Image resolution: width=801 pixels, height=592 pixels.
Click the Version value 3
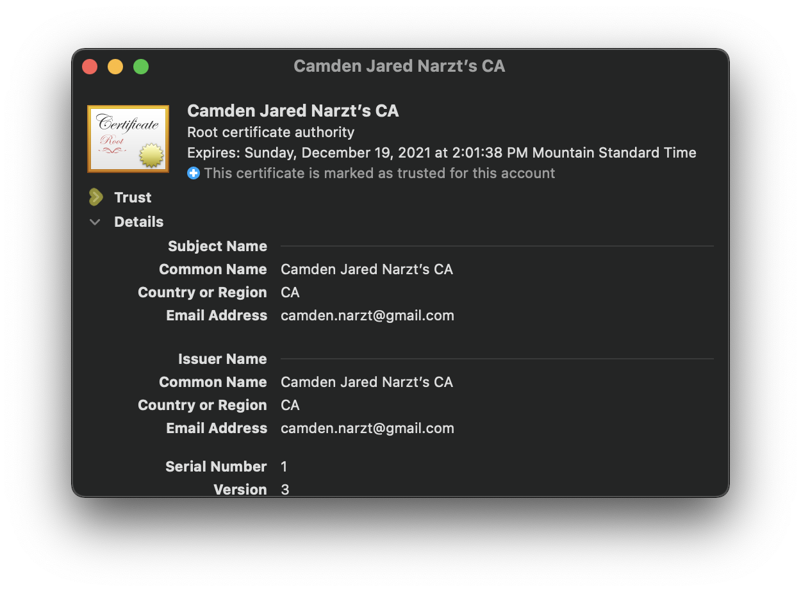coord(285,489)
